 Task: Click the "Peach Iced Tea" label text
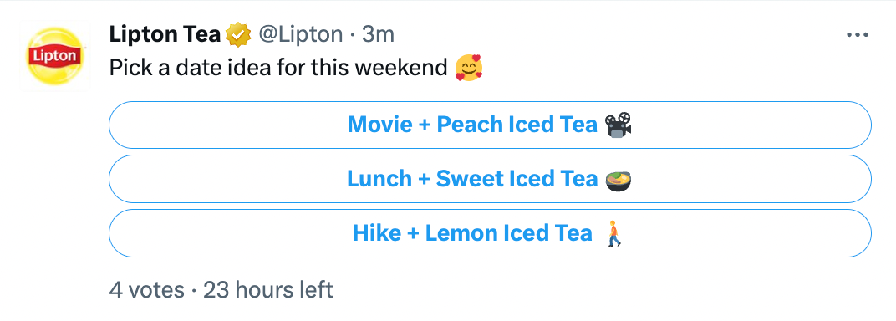coord(517,125)
